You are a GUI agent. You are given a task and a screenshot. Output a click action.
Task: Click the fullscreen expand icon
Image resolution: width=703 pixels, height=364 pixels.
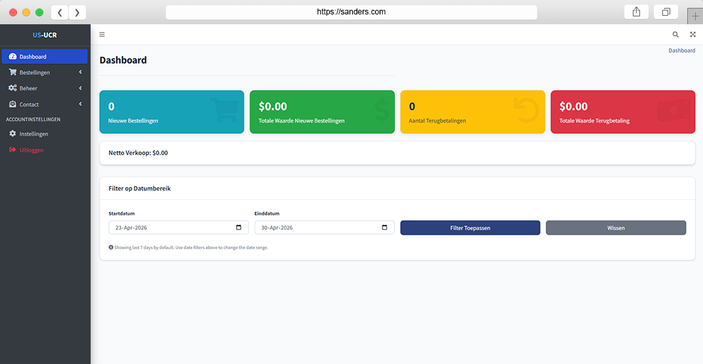tap(693, 35)
